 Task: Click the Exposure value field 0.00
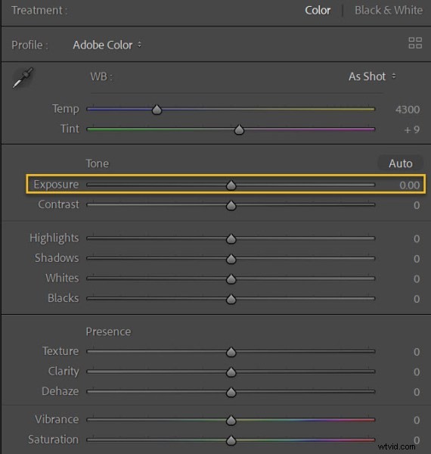coord(410,185)
